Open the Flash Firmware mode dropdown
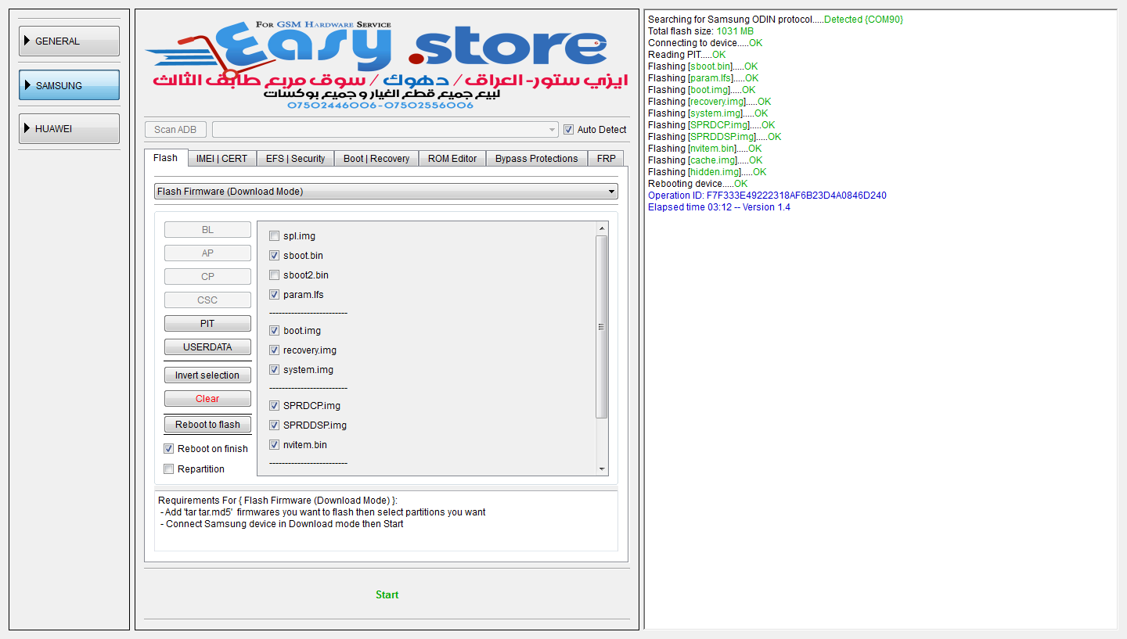Viewport: 1127px width, 639px height. pos(386,192)
